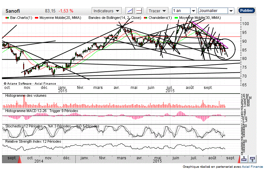The image size is (265, 172).
Task: Open the Tracer dropdown menu
Action: (x=158, y=11)
